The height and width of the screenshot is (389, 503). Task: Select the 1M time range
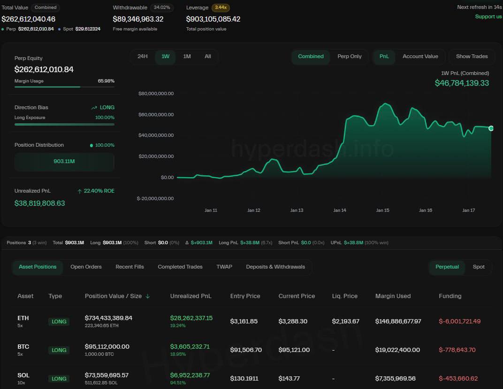pyautogui.click(x=187, y=56)
